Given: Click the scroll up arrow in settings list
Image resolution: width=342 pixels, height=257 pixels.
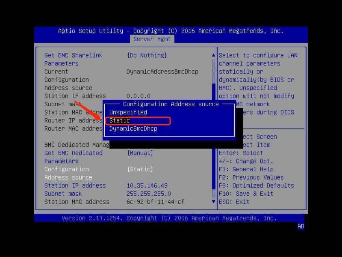Looking at the screenshot, I should tap(214, 55).
